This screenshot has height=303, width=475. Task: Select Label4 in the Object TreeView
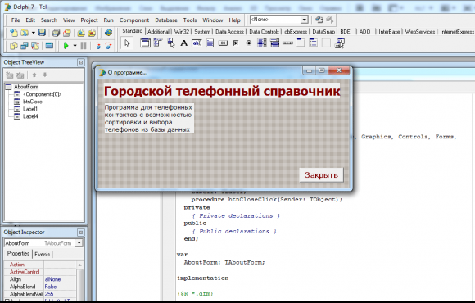coord(30,116)
